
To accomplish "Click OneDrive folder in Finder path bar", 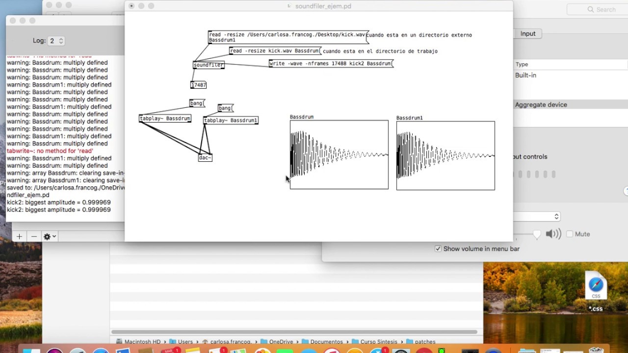I will point(277,342).
